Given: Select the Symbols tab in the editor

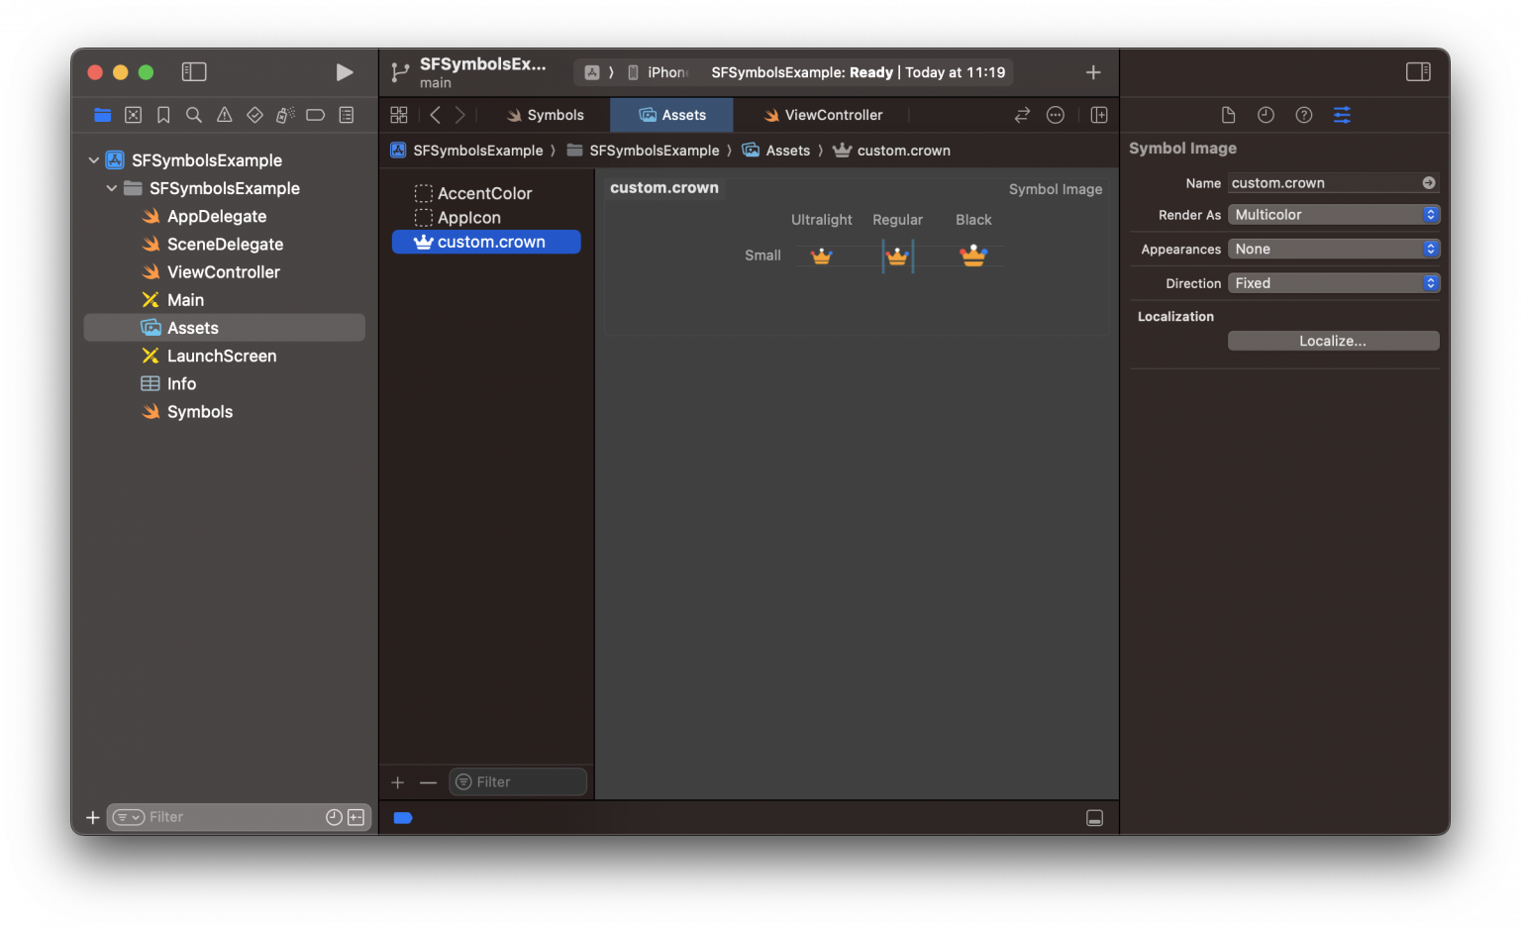Looking at the screenshot, I should point(544,114).
